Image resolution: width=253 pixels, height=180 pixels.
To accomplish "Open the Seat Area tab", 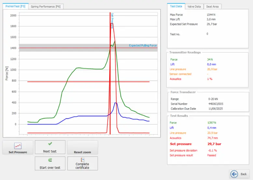I will pyautogui.click(x=212, y=7).
